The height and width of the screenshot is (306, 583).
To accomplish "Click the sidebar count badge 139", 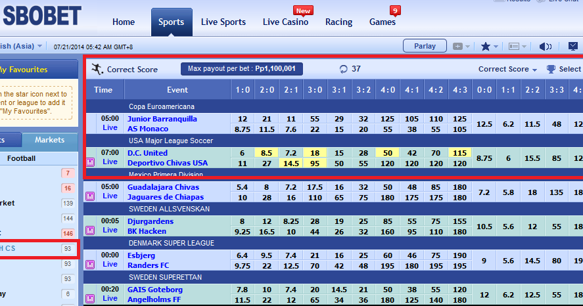I will pyautogui.click(x=68, y=203).
